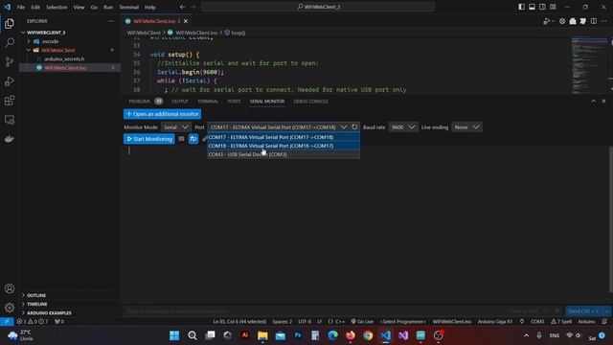Screen dimensions: 613x345
Task: Close the bottom panel
Action: (x=604, y=101)
